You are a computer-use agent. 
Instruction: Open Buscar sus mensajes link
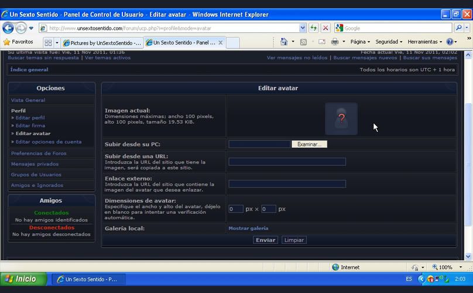[430, 57]
